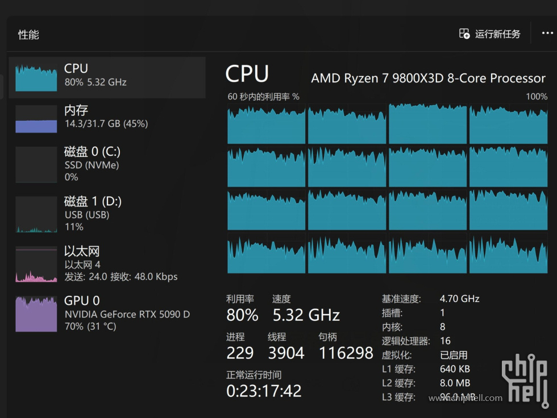Switch to the 内存 (memory) performance view
The width and height of the screenshot is (557, 418).
coord(107,118)
